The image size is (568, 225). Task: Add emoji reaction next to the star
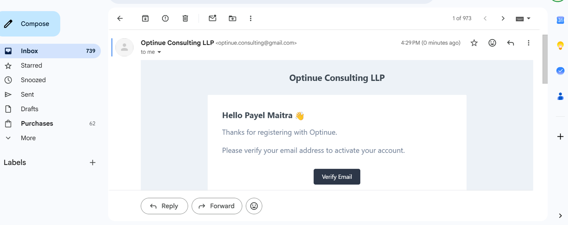coord(492,43)
